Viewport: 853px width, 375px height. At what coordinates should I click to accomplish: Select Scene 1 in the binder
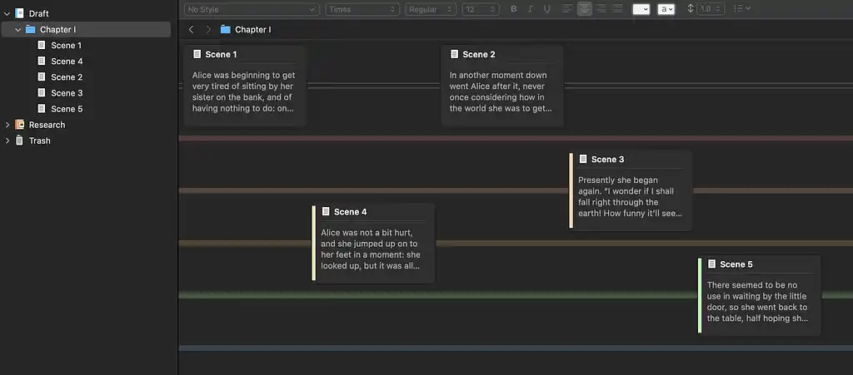(67, 46)
